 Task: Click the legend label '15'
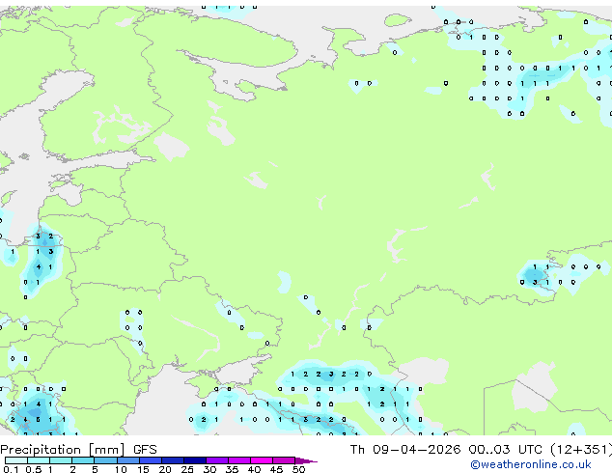[x=143, y=469]
